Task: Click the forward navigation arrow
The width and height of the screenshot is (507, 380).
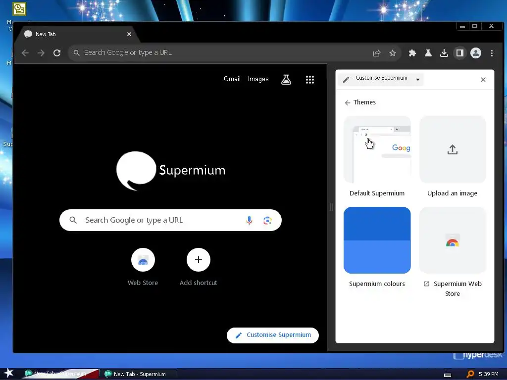Action: 41,53
